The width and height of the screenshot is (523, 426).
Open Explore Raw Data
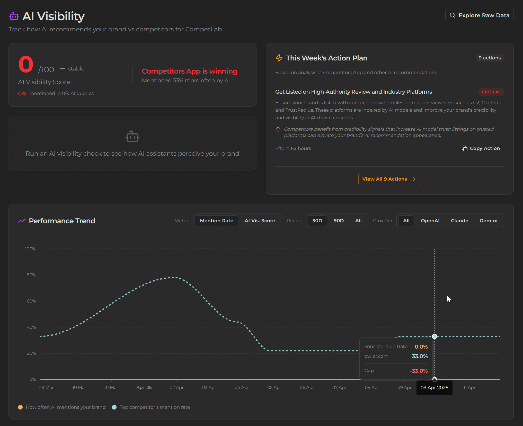coord(479,15)
